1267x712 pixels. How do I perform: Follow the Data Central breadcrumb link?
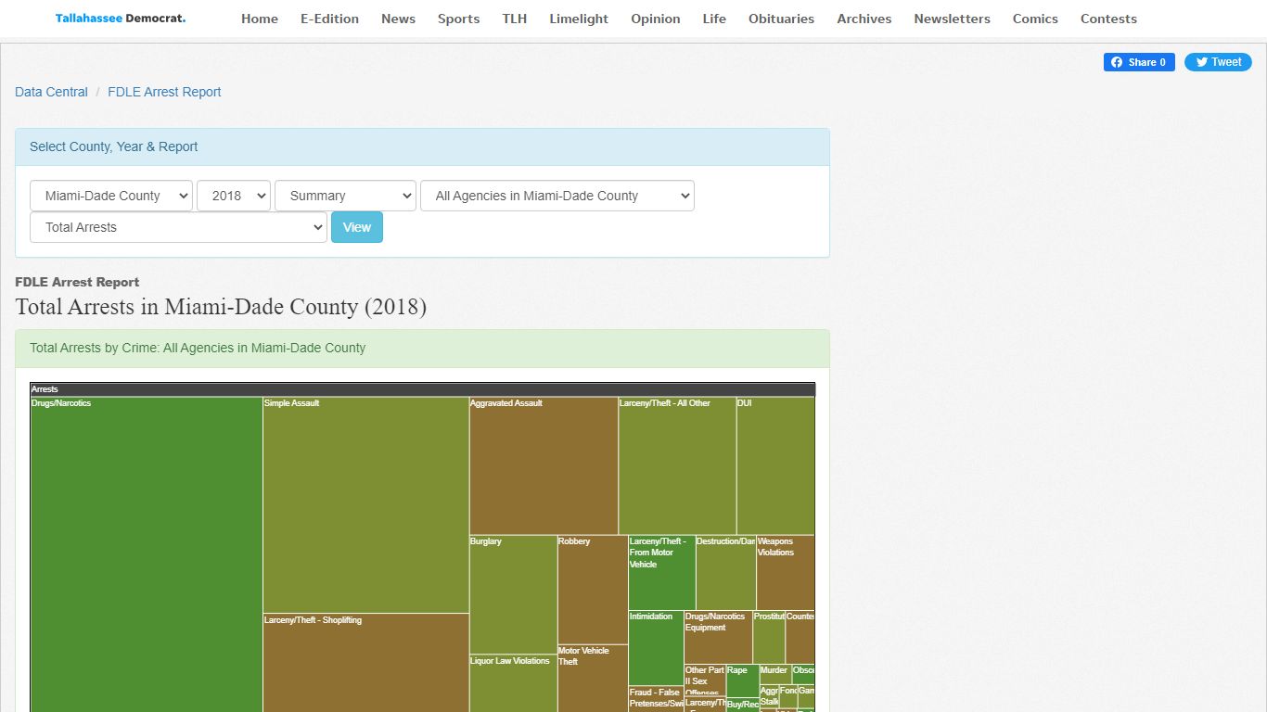coord(51,92)
